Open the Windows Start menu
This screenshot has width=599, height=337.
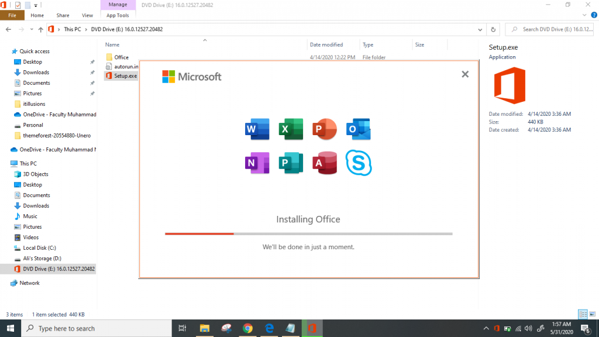tap(11, 328)
